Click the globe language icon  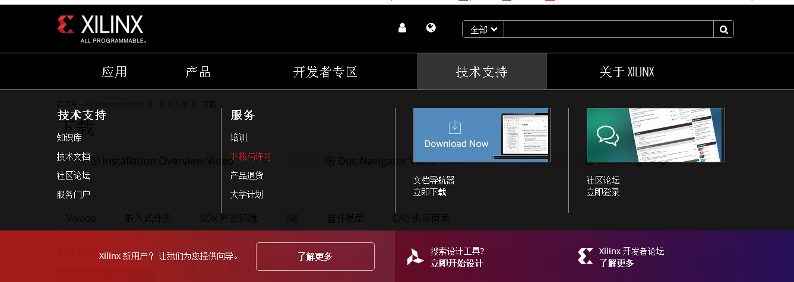tap(431, 28)
